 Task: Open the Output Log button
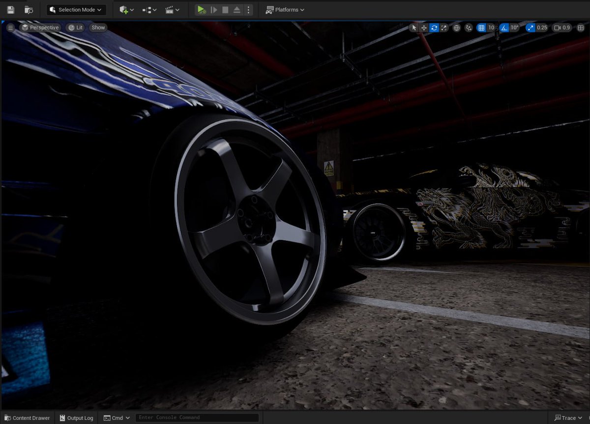point(76,418)
